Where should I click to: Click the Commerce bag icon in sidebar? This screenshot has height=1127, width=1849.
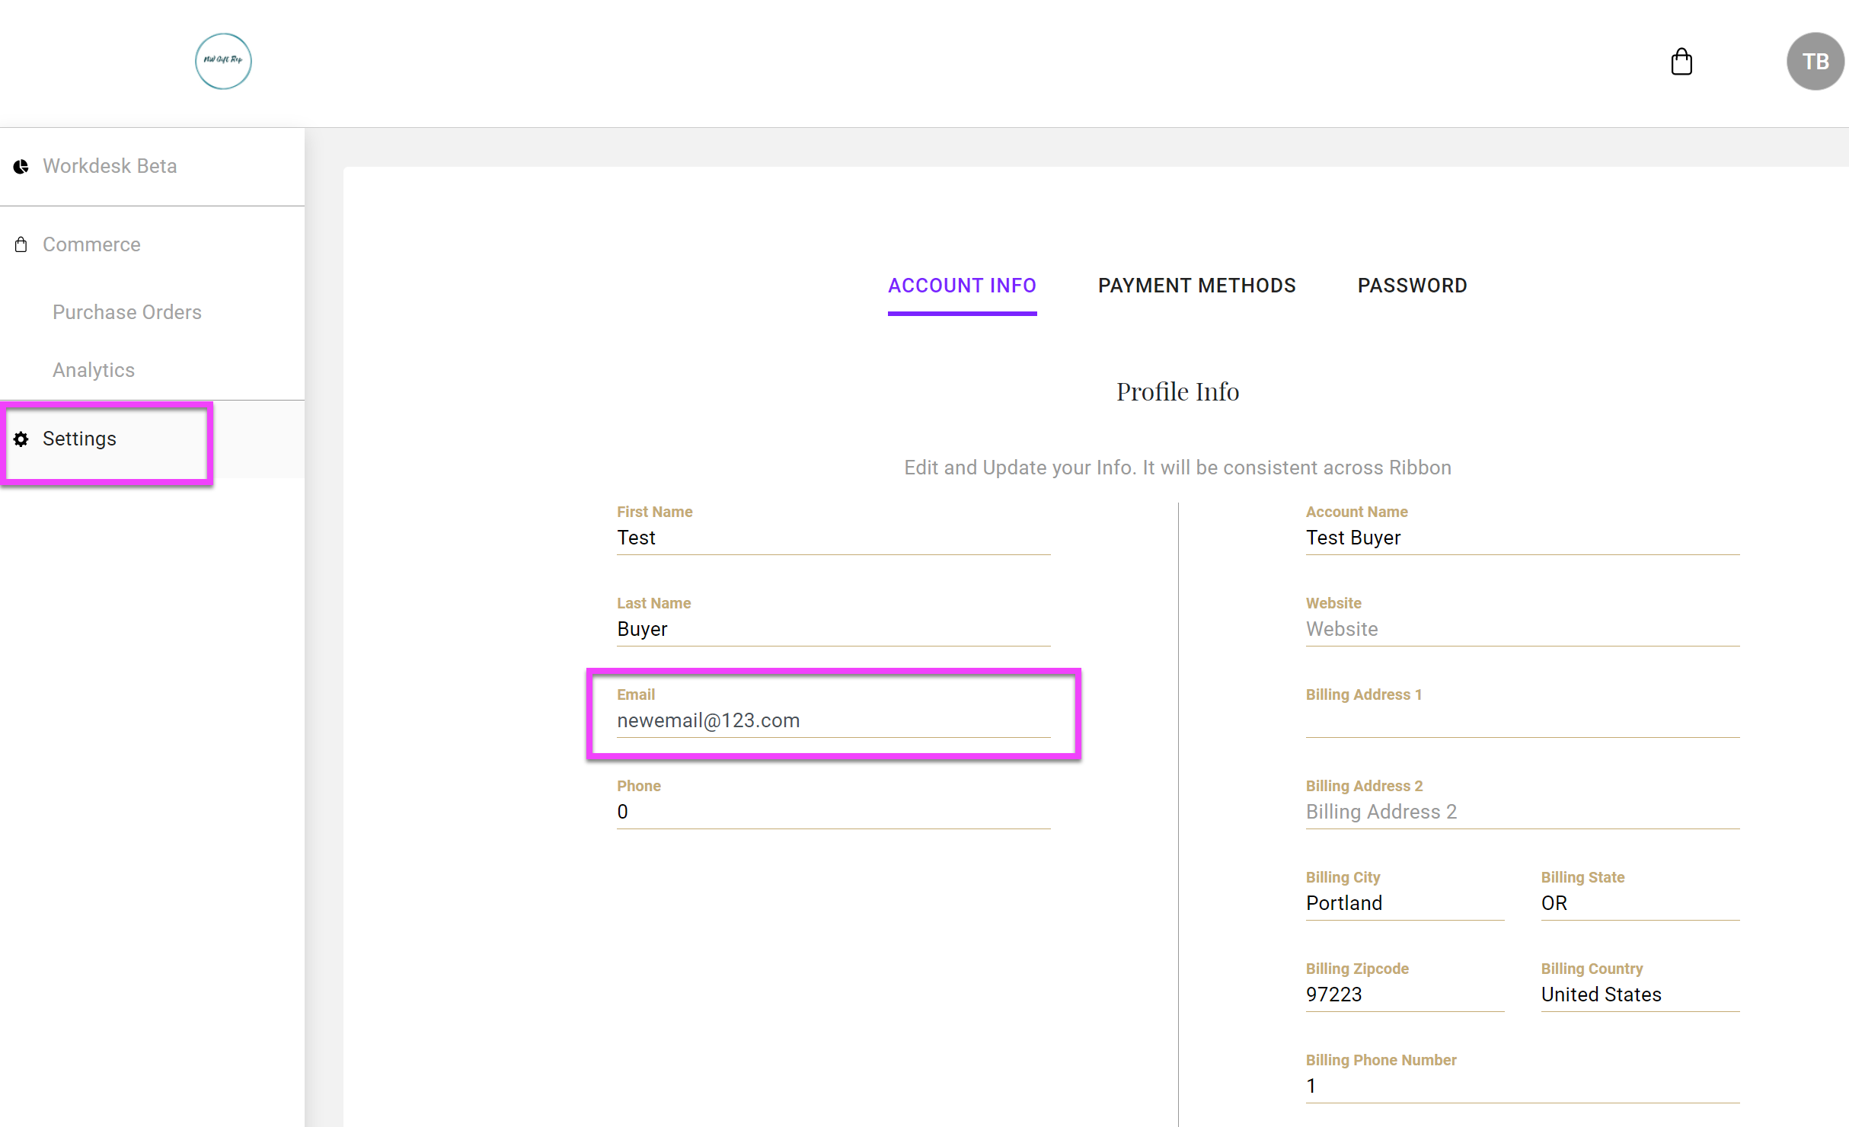(21, 244)
